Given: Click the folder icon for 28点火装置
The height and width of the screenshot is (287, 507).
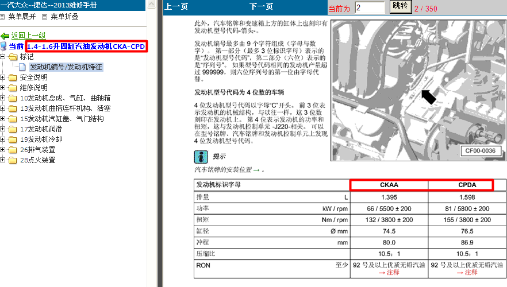Looking at the screenshot, I should (x=13, y=160).
